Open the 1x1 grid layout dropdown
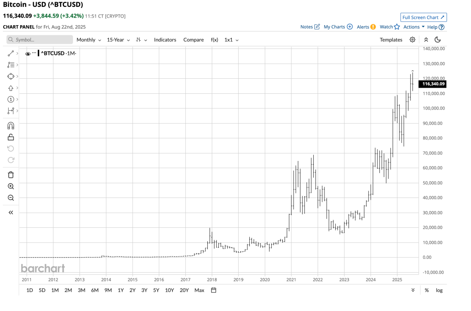 [x=231, y=40]
